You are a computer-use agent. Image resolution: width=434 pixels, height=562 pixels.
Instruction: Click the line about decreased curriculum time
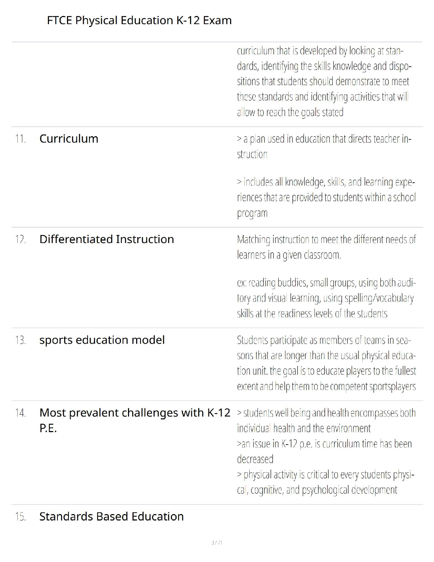click(324, 451)
